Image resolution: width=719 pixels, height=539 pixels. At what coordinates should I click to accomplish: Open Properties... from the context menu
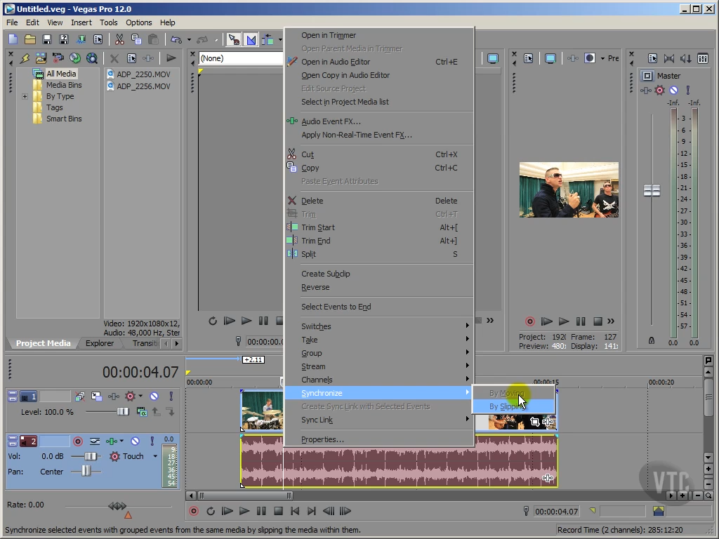(322, 439)
